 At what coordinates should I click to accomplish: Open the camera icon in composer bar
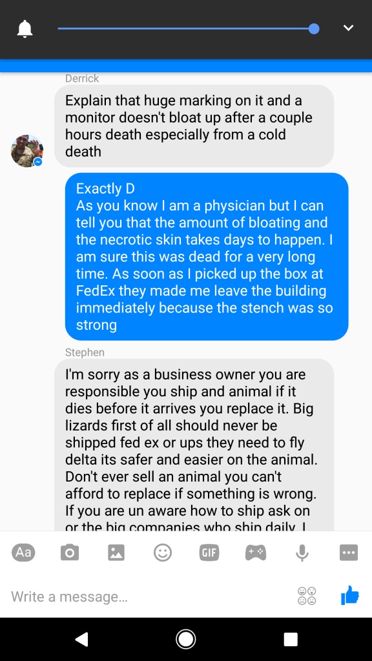click(70, 553)
